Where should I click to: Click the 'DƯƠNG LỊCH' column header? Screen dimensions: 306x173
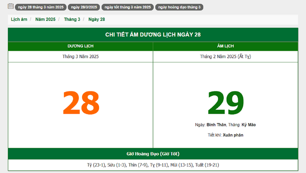click(x=81, y=46)
